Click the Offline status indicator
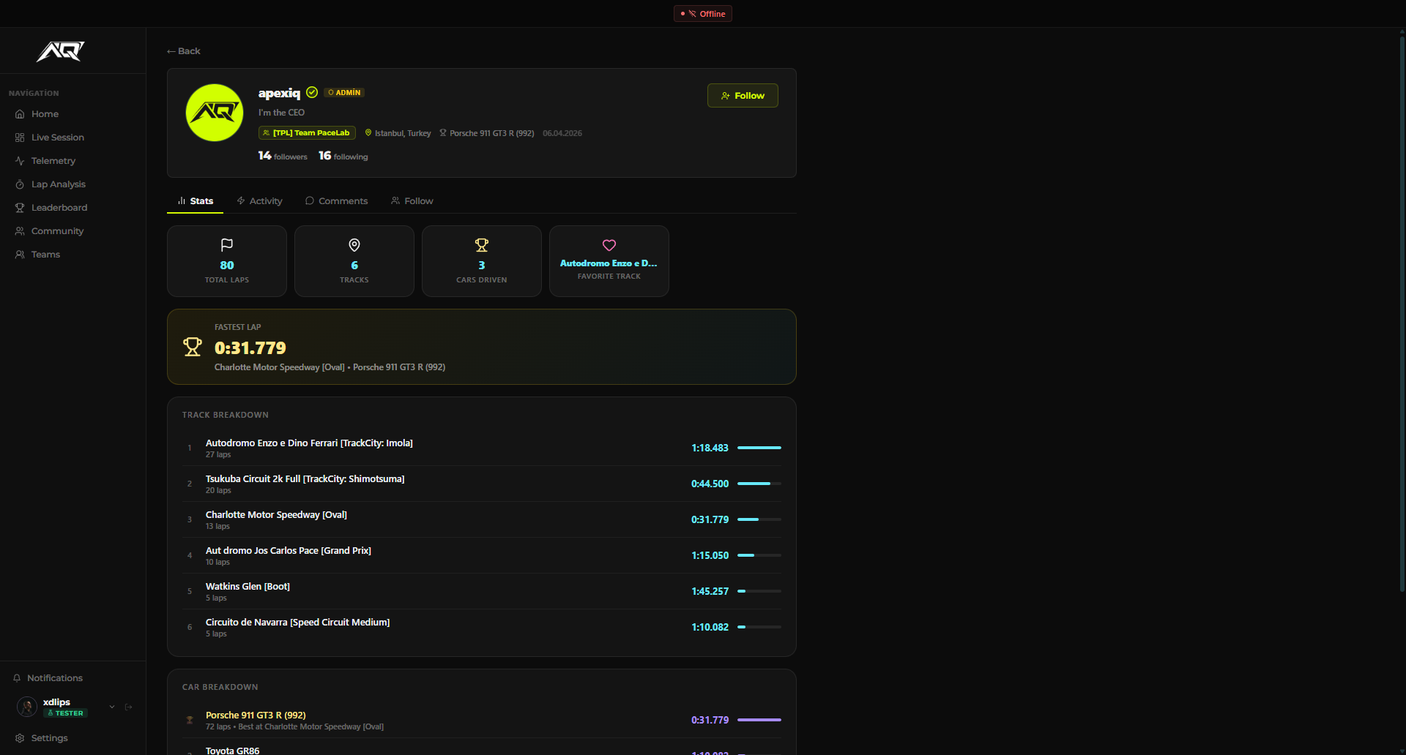 click(x=703, y=14)
